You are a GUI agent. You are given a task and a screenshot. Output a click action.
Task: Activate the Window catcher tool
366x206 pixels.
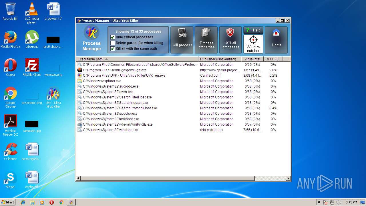coord(253,44)
